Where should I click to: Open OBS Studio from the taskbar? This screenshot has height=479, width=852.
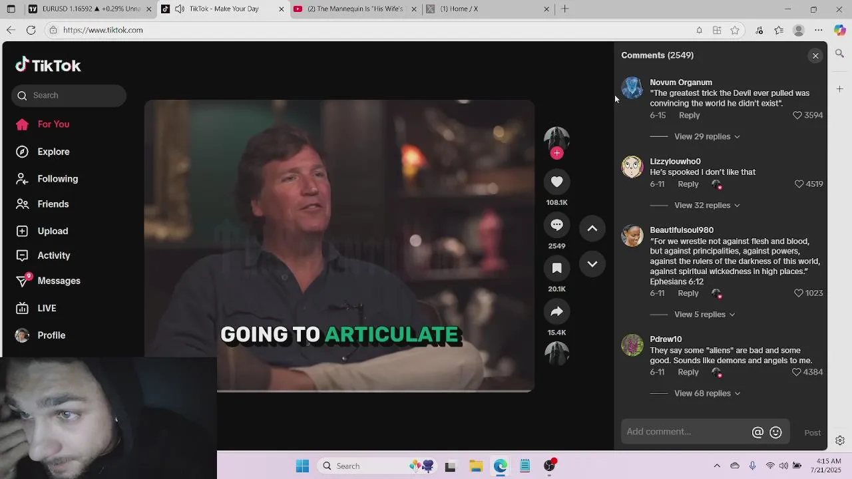(550, 466)
